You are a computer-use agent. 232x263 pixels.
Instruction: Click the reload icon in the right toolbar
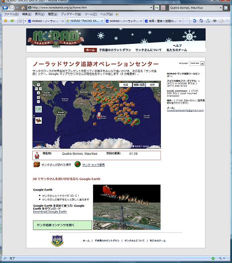tap(194, 21)
